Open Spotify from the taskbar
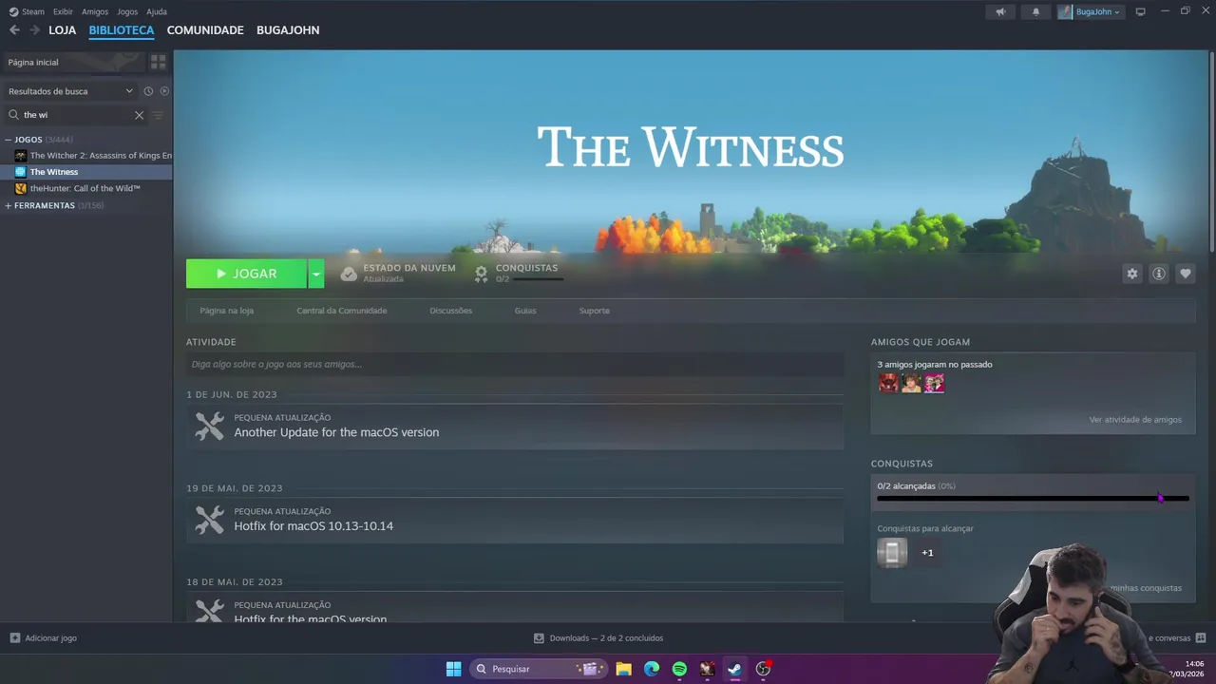The image size is (1216, 684). click(x=679, y=669)
